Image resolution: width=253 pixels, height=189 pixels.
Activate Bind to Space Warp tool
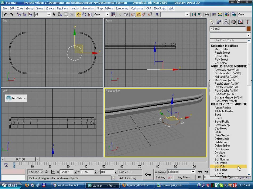30,15
